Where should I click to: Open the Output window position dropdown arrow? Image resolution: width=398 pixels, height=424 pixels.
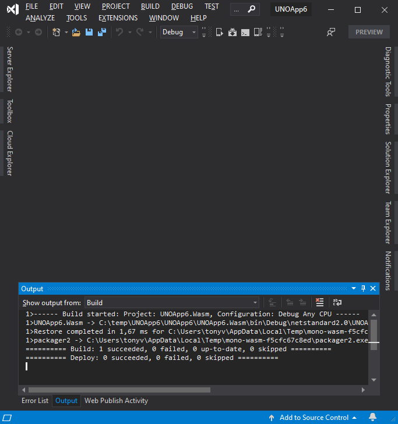pos(354,288)
